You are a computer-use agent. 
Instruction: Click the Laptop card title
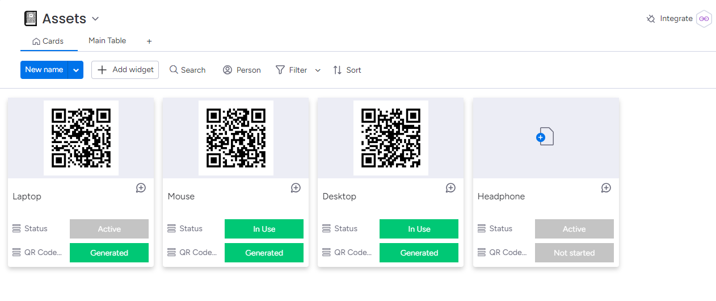coord(27,197)
